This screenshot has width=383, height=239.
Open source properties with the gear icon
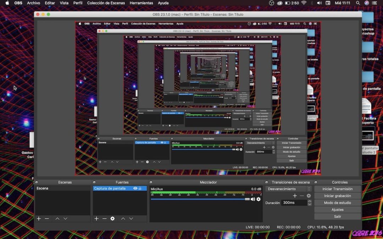(112, 218)
